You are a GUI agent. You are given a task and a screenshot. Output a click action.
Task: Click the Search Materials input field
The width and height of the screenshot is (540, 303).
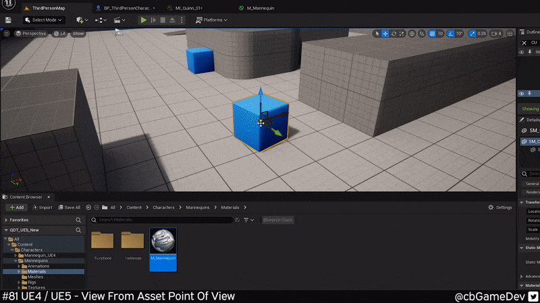162,220
